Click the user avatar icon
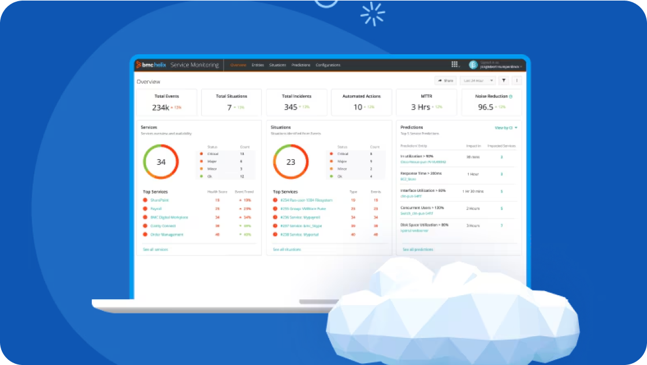The image size is (647, 365). pos(473,65)
